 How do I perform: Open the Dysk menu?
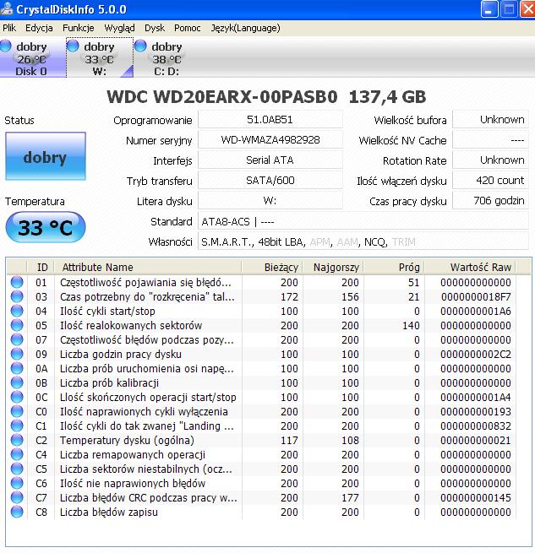155,28
